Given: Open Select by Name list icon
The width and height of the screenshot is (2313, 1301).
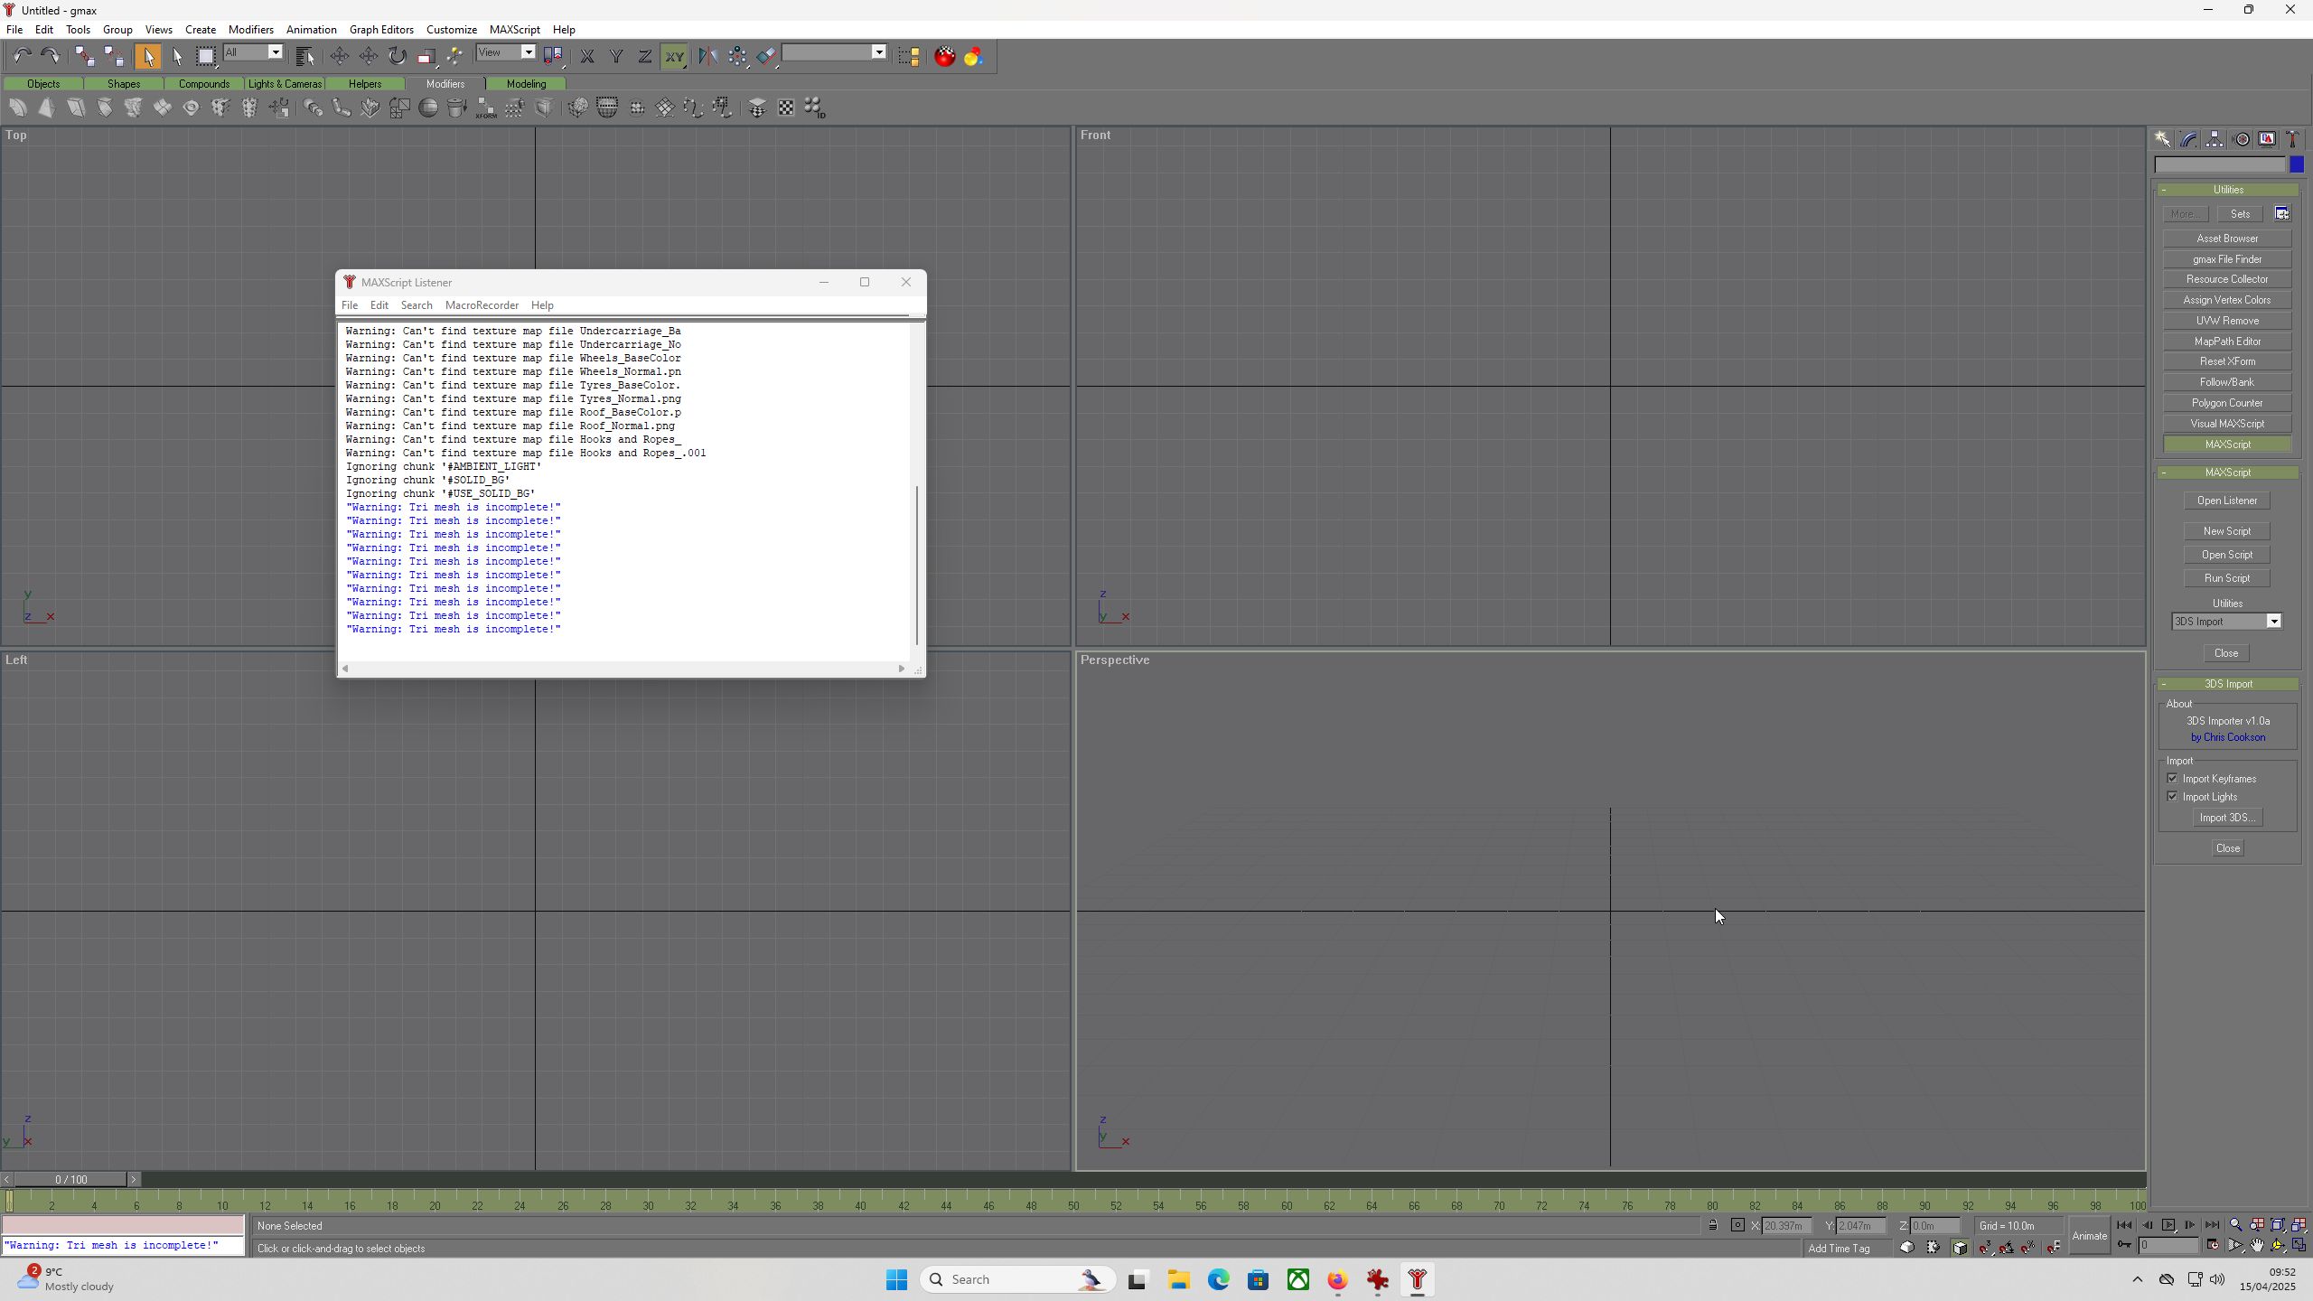Looking at the screenshot, I should tap(304, 56).
